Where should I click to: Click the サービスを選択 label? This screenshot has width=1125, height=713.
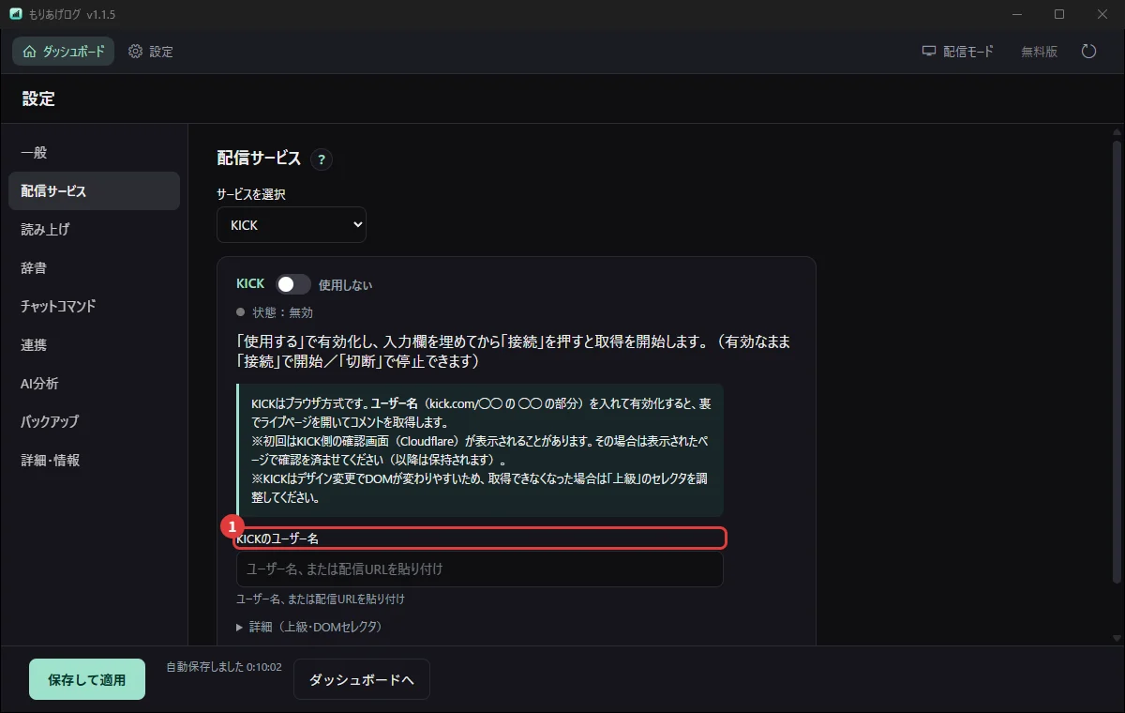(x=251, y=194)
